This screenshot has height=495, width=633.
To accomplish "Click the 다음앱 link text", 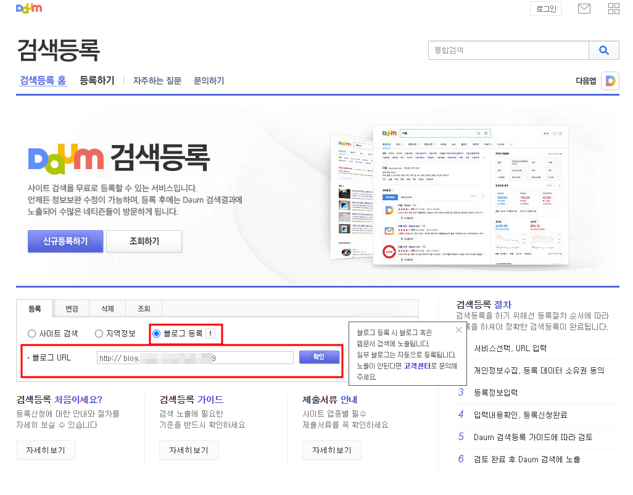I will [585, 81].
